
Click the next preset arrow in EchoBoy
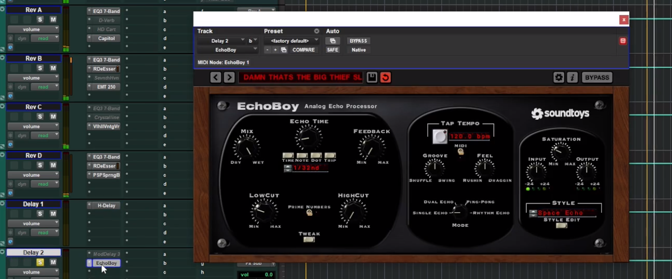point(229,77)
